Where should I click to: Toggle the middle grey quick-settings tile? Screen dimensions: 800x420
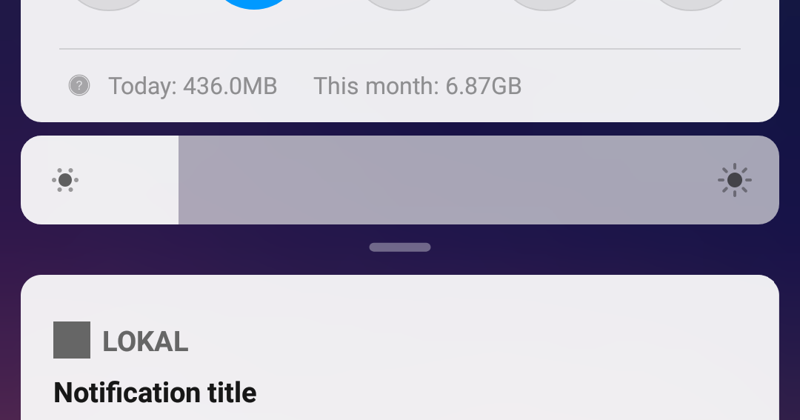[399, 4]
